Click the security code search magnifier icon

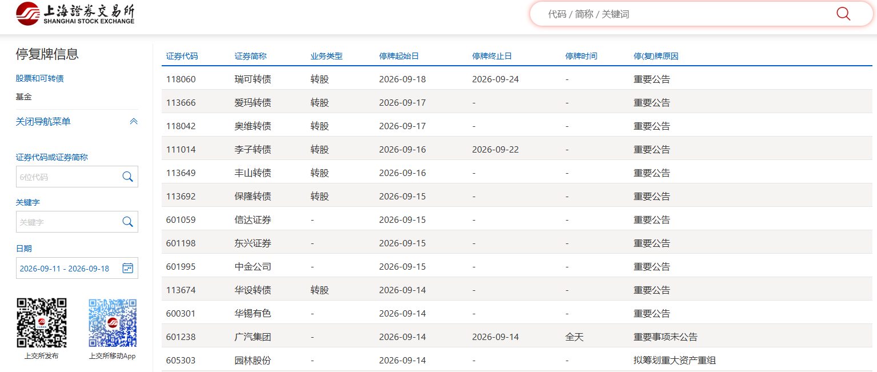pyautogui.click(x=127, y=177)
